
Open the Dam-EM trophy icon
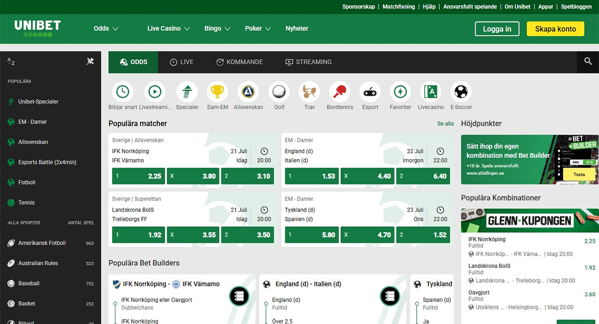(x=217, y=92)
